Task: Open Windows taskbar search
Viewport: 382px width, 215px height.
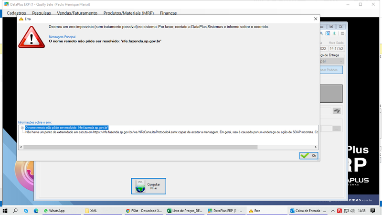Action: click(15, 211)
